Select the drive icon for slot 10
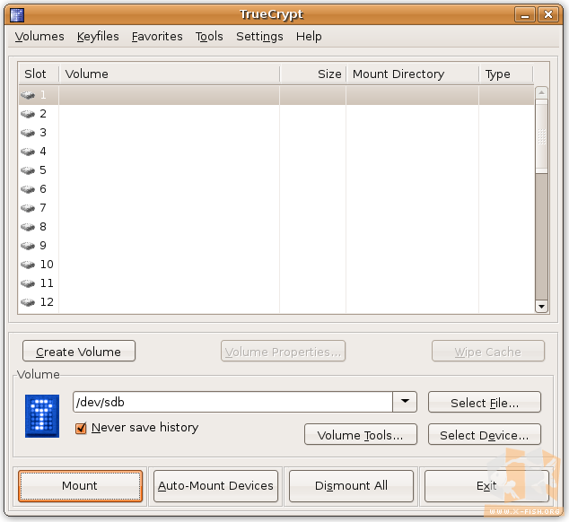 pos(28,265)
